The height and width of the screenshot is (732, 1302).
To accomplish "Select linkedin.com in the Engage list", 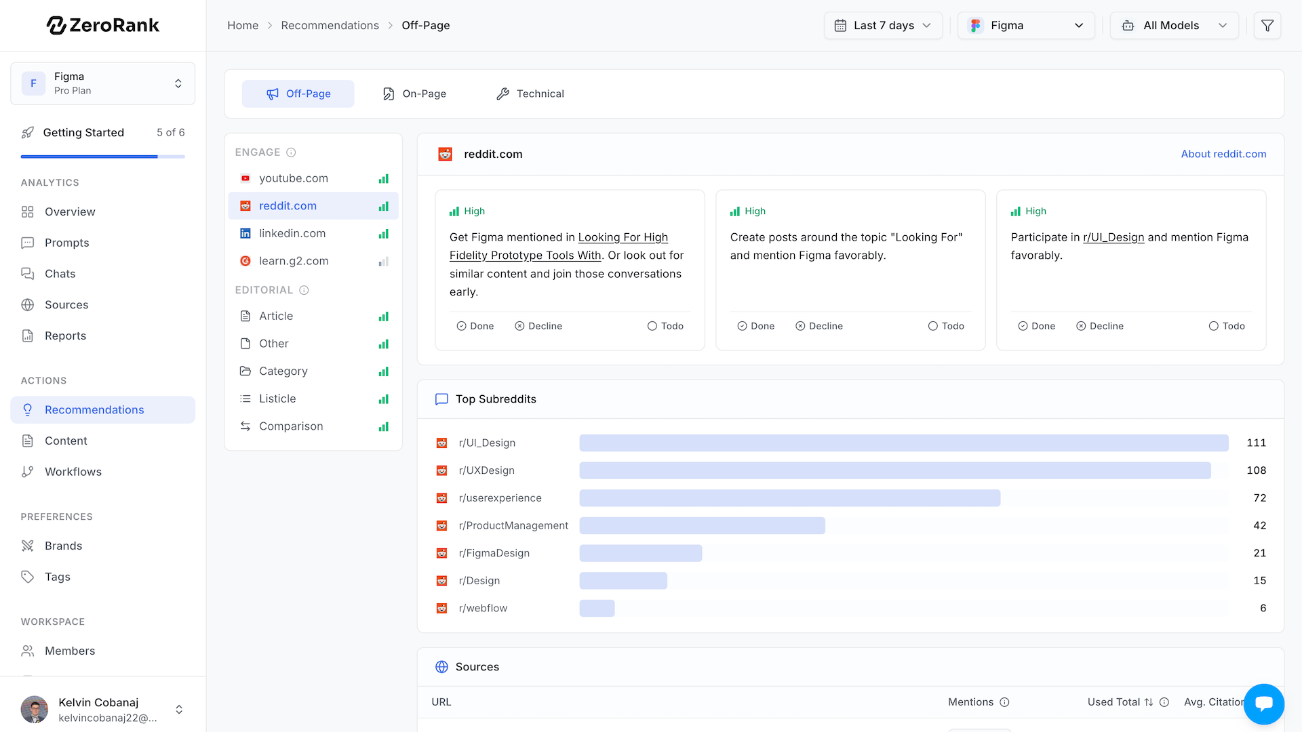I will tap(313, 234).
